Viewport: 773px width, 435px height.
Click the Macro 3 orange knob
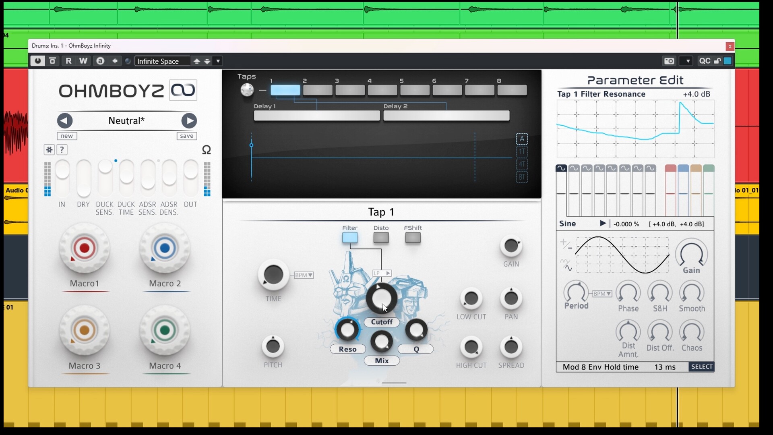click(84, 330)
